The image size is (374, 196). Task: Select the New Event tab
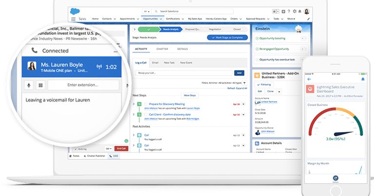tap(186, 63)
